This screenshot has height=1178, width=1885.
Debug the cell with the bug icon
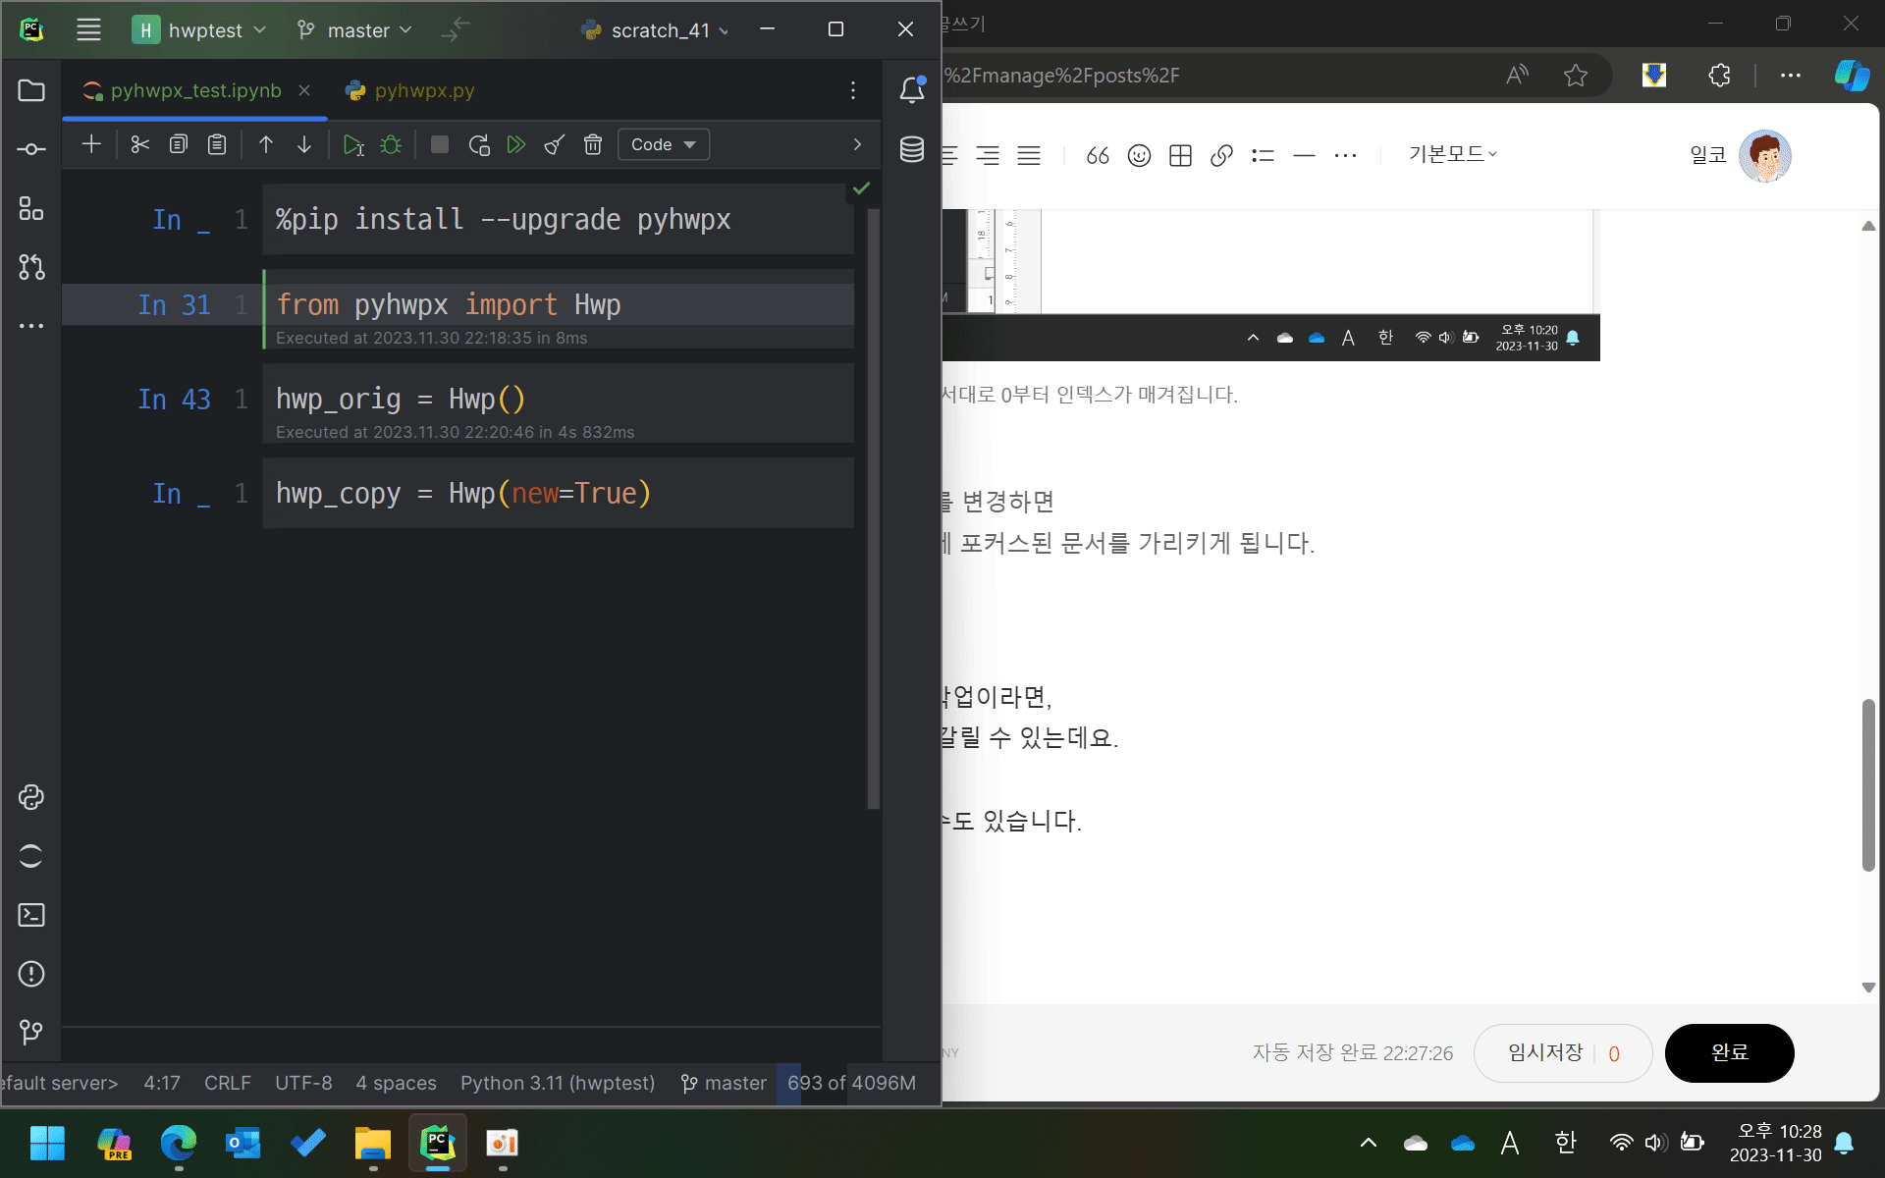click(x=391, y=144)
